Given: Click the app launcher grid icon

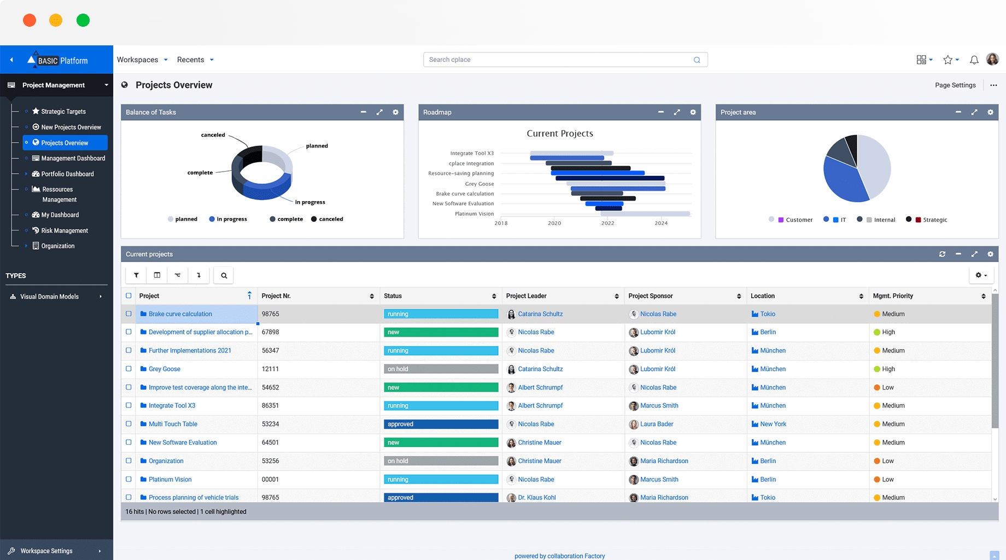Looking at the screenshot, I should 922,60.
